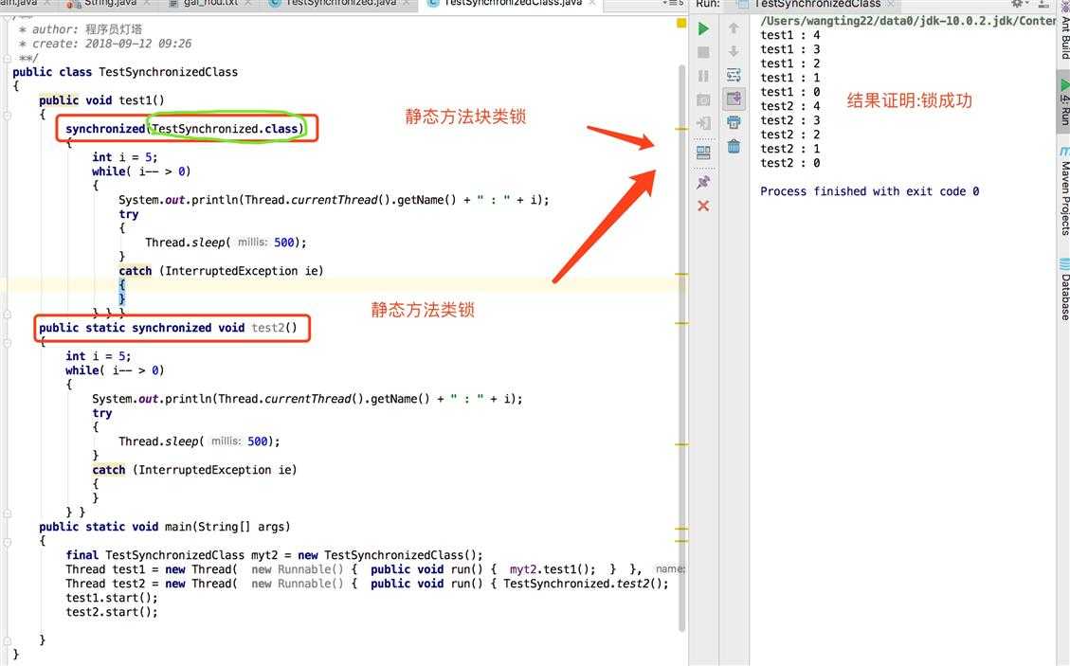The image size is (1070, 666).
Task: Click console line 'test2 : 0'
Action: tap(790, 162)
